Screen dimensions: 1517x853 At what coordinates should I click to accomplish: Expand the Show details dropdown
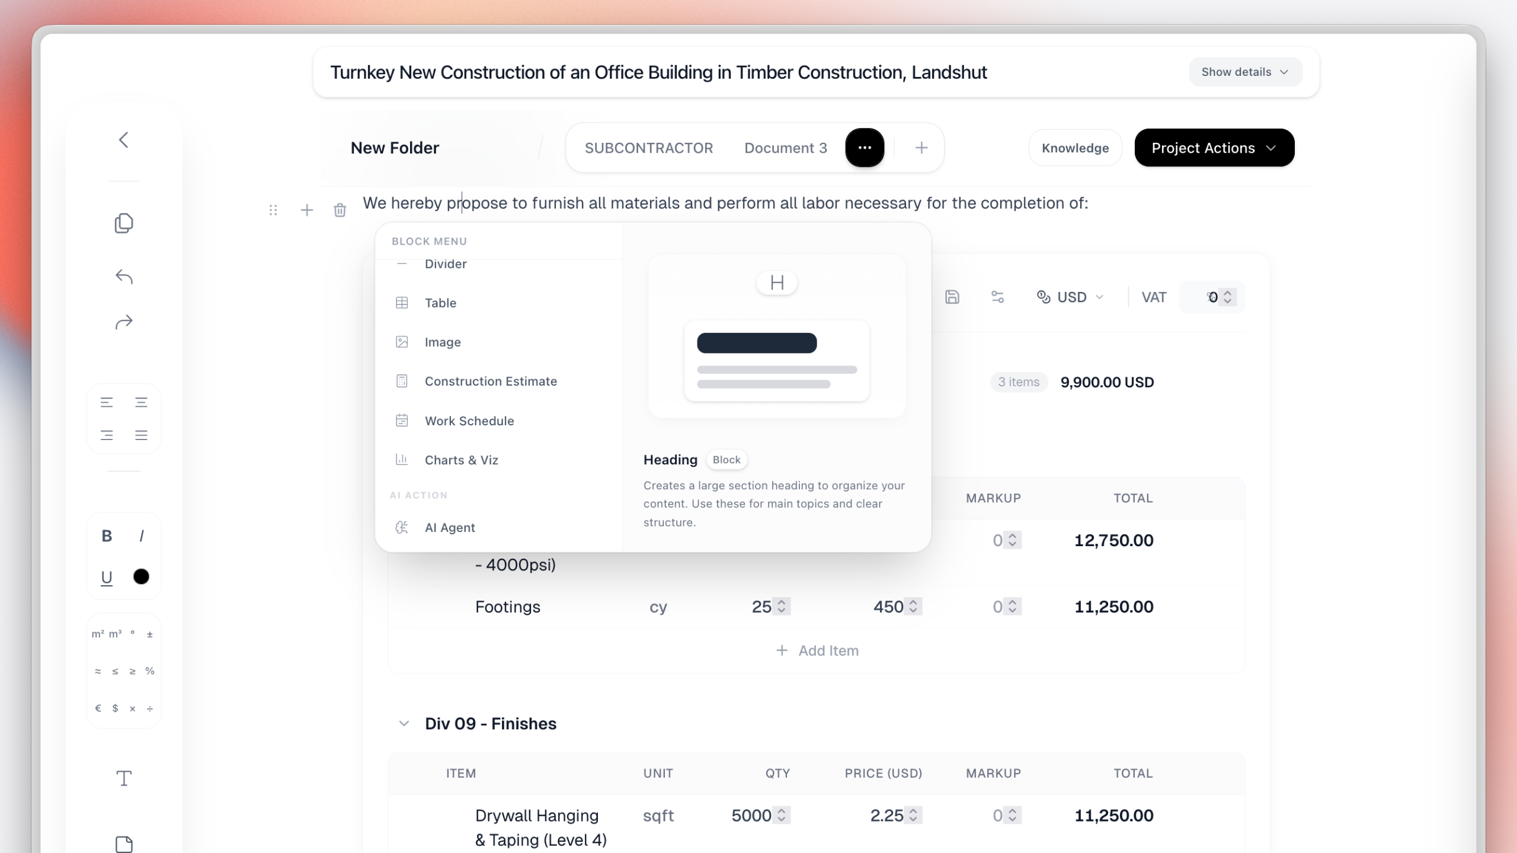click(1244, 72)
